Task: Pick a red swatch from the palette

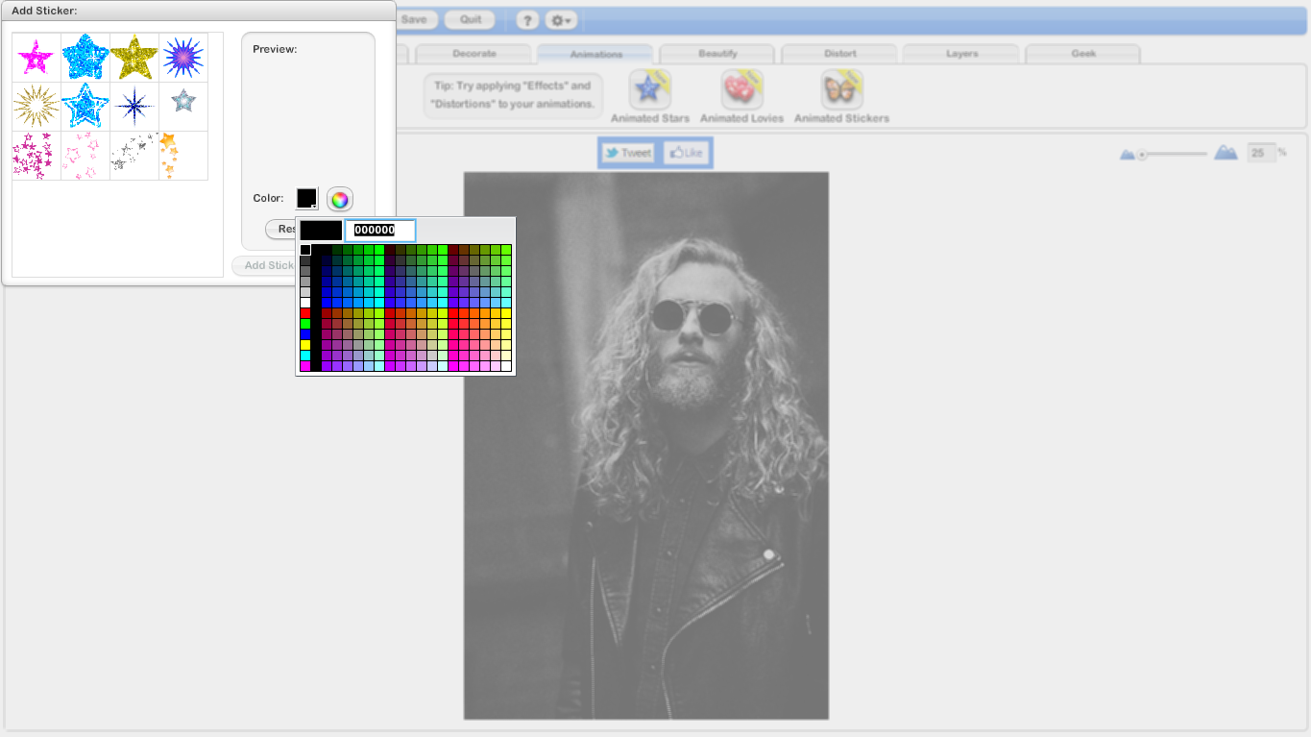Action: point(306,311)
